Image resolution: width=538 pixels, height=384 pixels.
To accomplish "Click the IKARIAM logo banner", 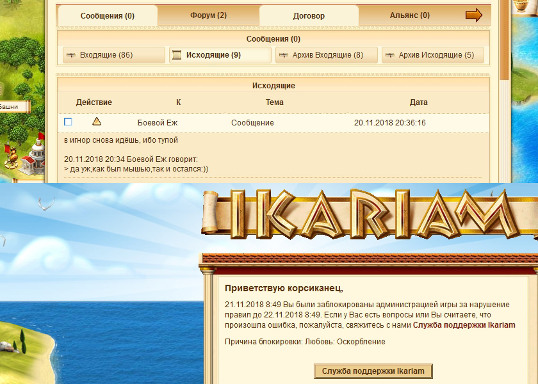I will [369, 215].
